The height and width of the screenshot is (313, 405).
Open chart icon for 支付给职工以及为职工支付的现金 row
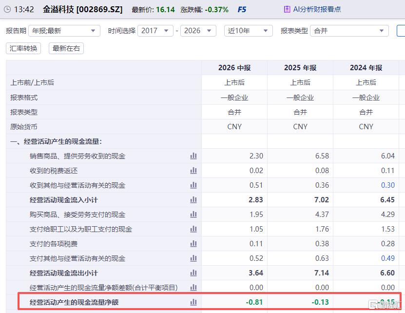click(193, 229)
